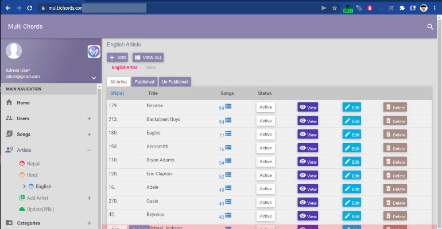Open Nirvana songs list icon
Image resolution: width=442 pixels, height=229 pixels.
point(228,106)
